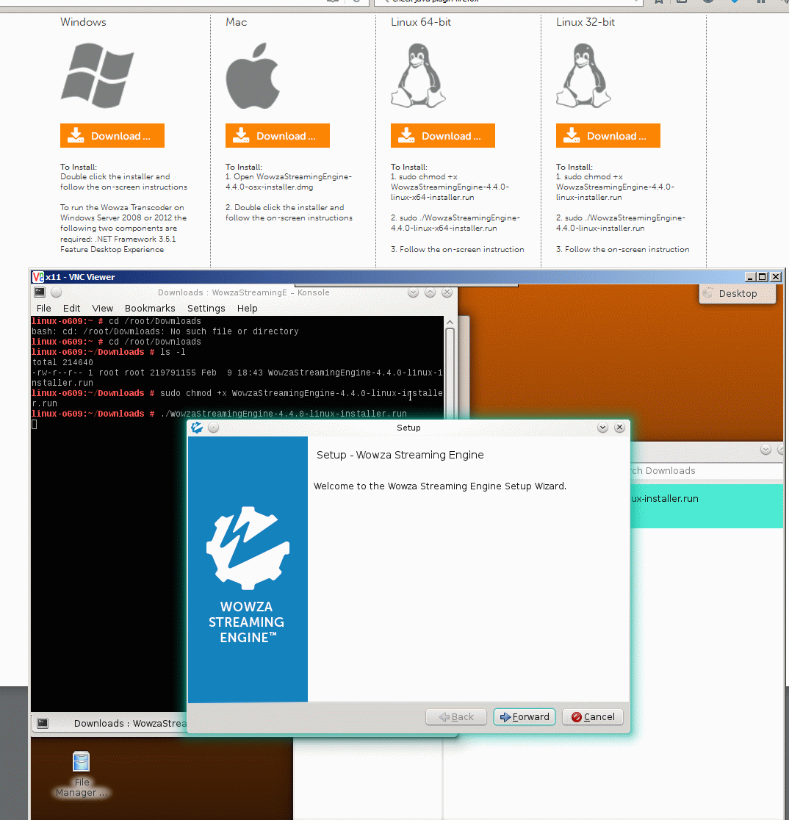Image resolution: width=789 pixels, height=820 pixels.
Task: Open the Konsole View menu
Action: coord(102,309)
